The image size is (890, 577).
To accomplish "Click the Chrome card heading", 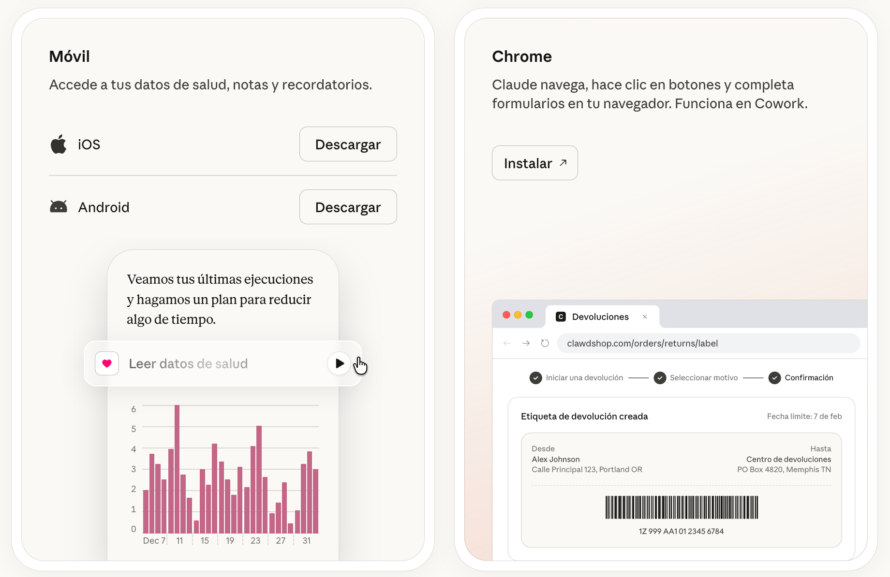I will pos(522,57).
